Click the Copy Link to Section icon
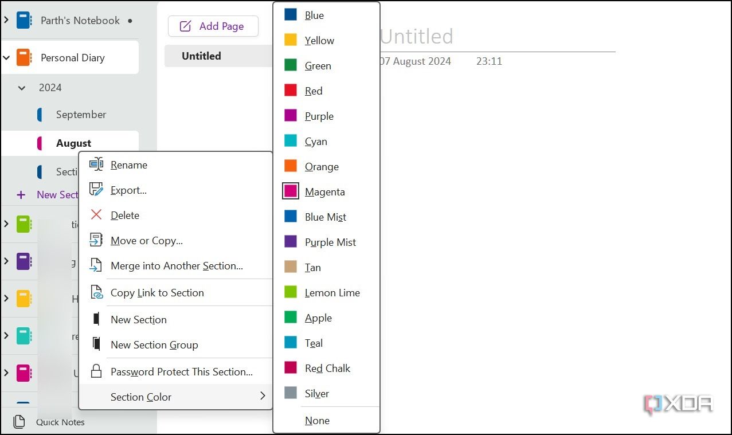Viewport: 732px width, 435px height. coord(96,292)
